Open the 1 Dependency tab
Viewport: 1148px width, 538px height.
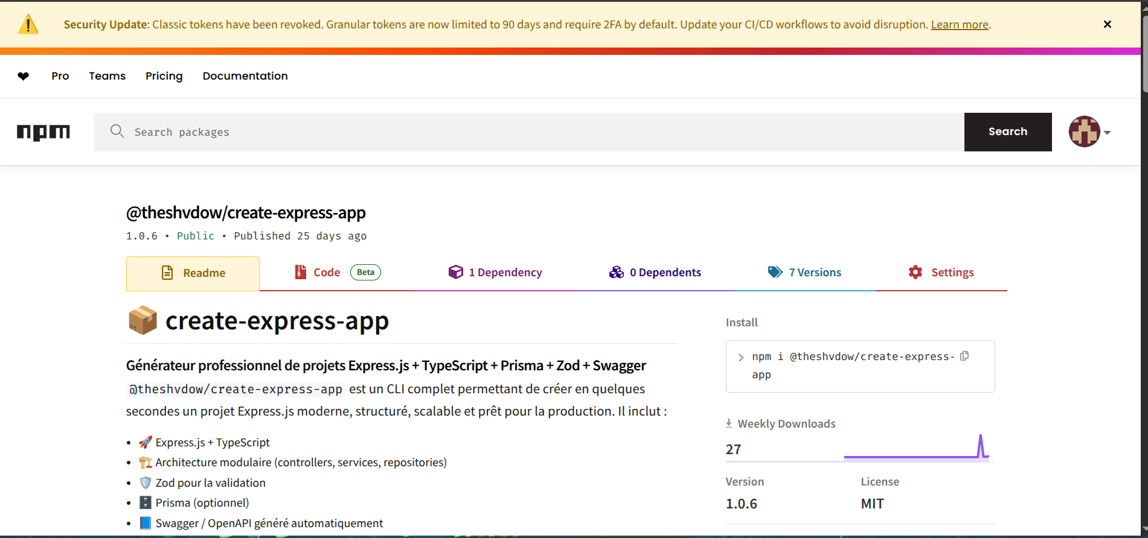coord(495,273)
